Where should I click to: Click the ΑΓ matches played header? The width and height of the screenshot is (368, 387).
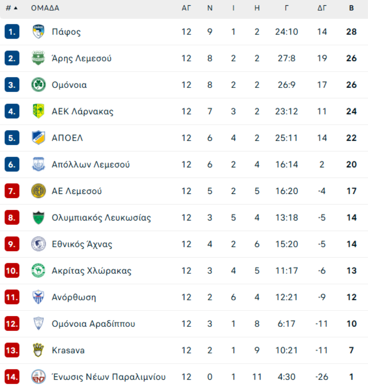pos(186,8)
